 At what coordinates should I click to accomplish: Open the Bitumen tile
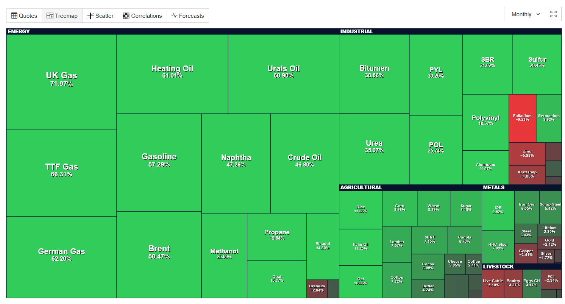[374, 74]
